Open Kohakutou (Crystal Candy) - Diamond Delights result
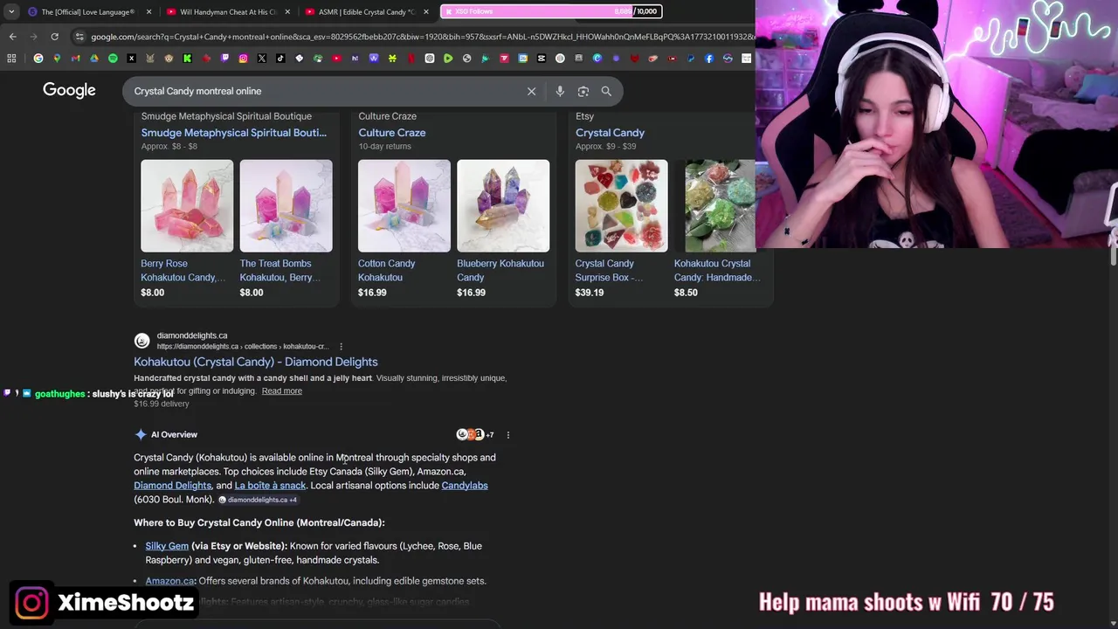This screenshot has width=1118, height=629. click(255, 362)
